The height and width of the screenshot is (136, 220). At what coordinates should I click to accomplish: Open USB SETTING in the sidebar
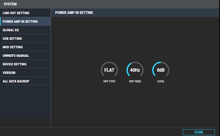[x=25, y=38]
